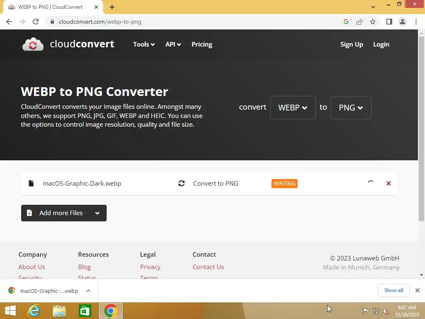Viewport: 425px width, 319px height.
Task: Open the Windows Start button
Action: pyautogui.click(x=10, y=311)
